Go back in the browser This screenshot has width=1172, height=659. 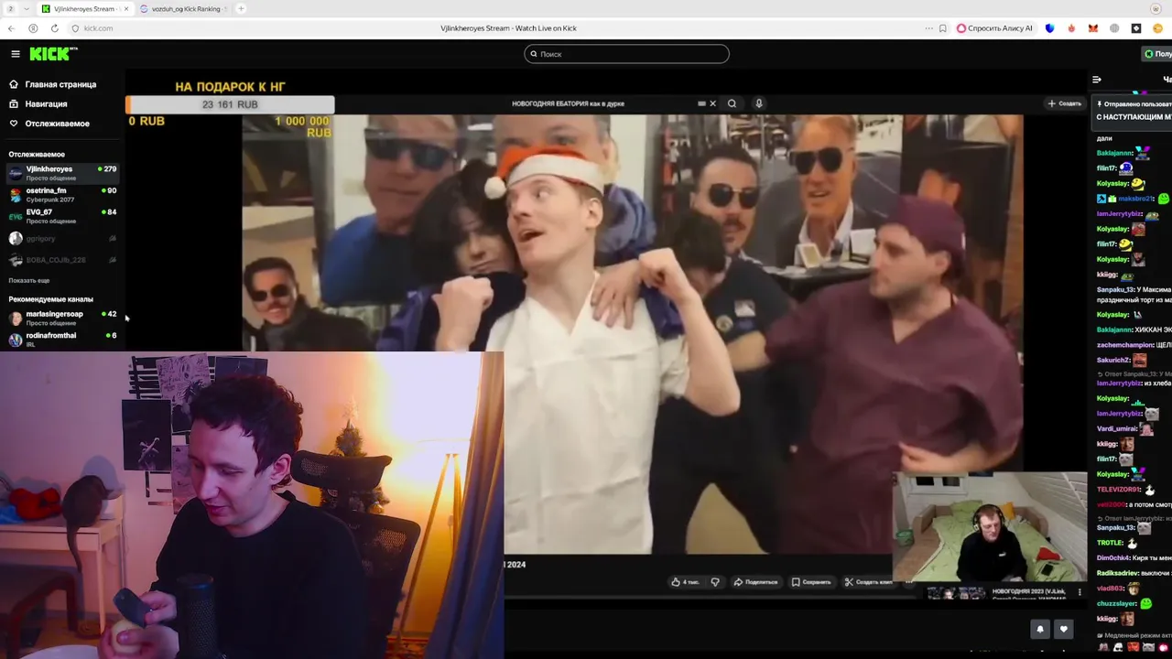click(12, 28)
